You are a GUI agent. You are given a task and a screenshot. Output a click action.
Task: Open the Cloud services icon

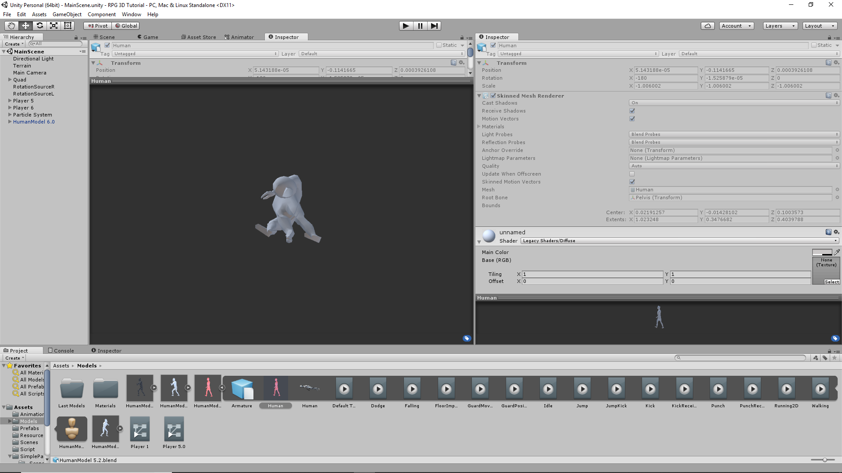tap(707, 26)
